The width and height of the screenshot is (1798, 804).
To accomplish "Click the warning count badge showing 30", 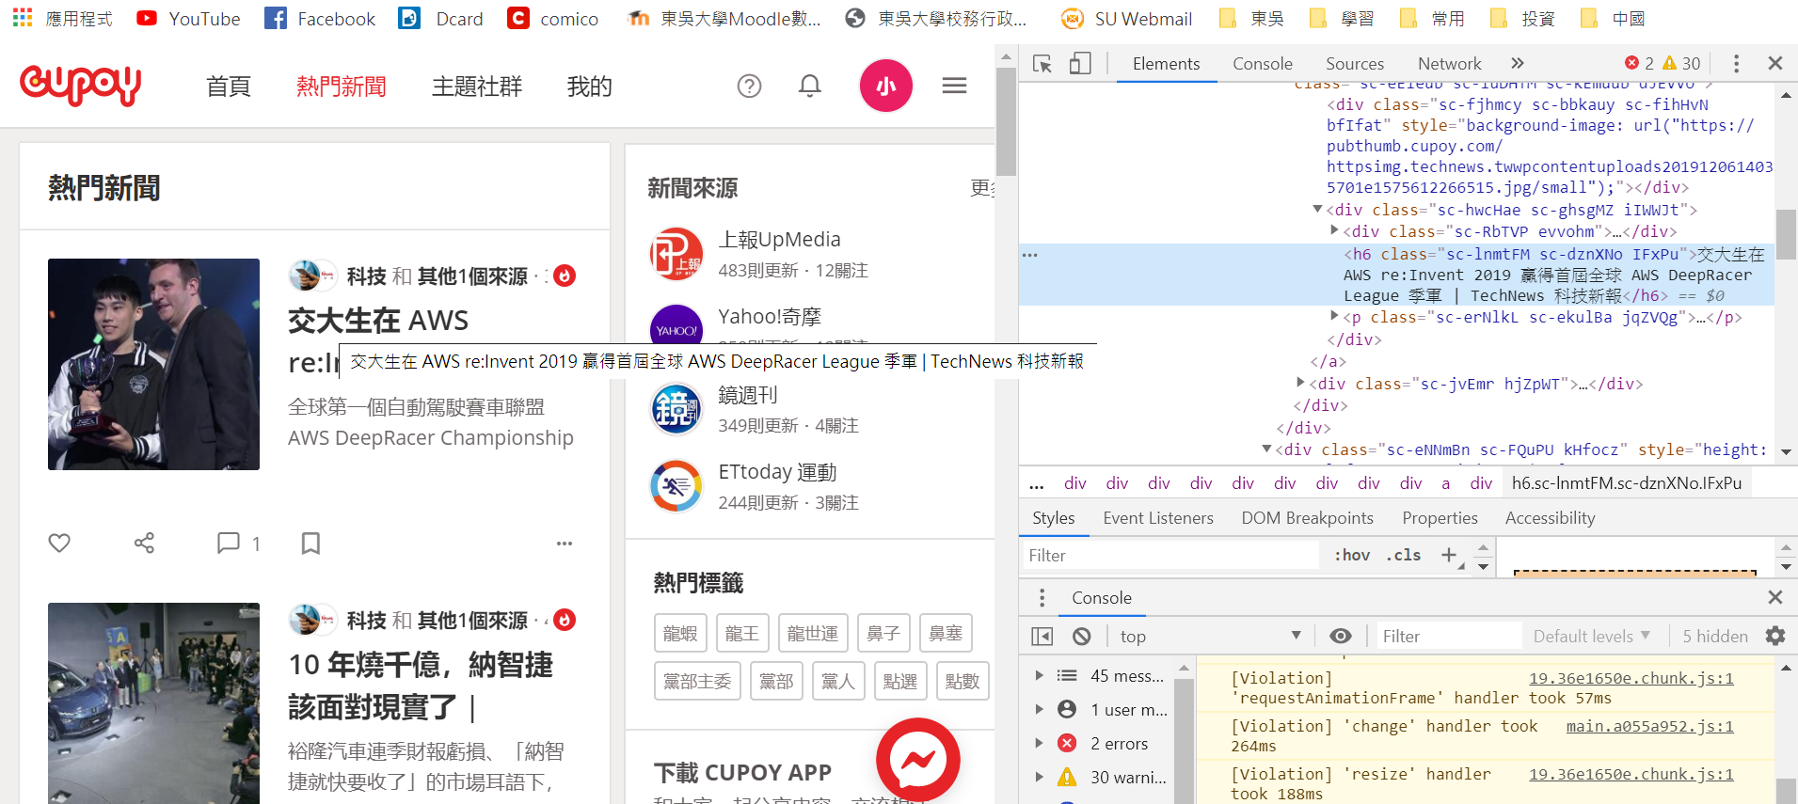I will coord(1681,63).
